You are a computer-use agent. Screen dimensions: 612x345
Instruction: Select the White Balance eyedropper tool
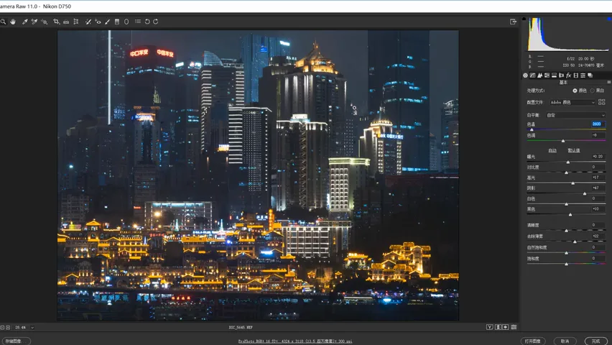coord(24,22)
